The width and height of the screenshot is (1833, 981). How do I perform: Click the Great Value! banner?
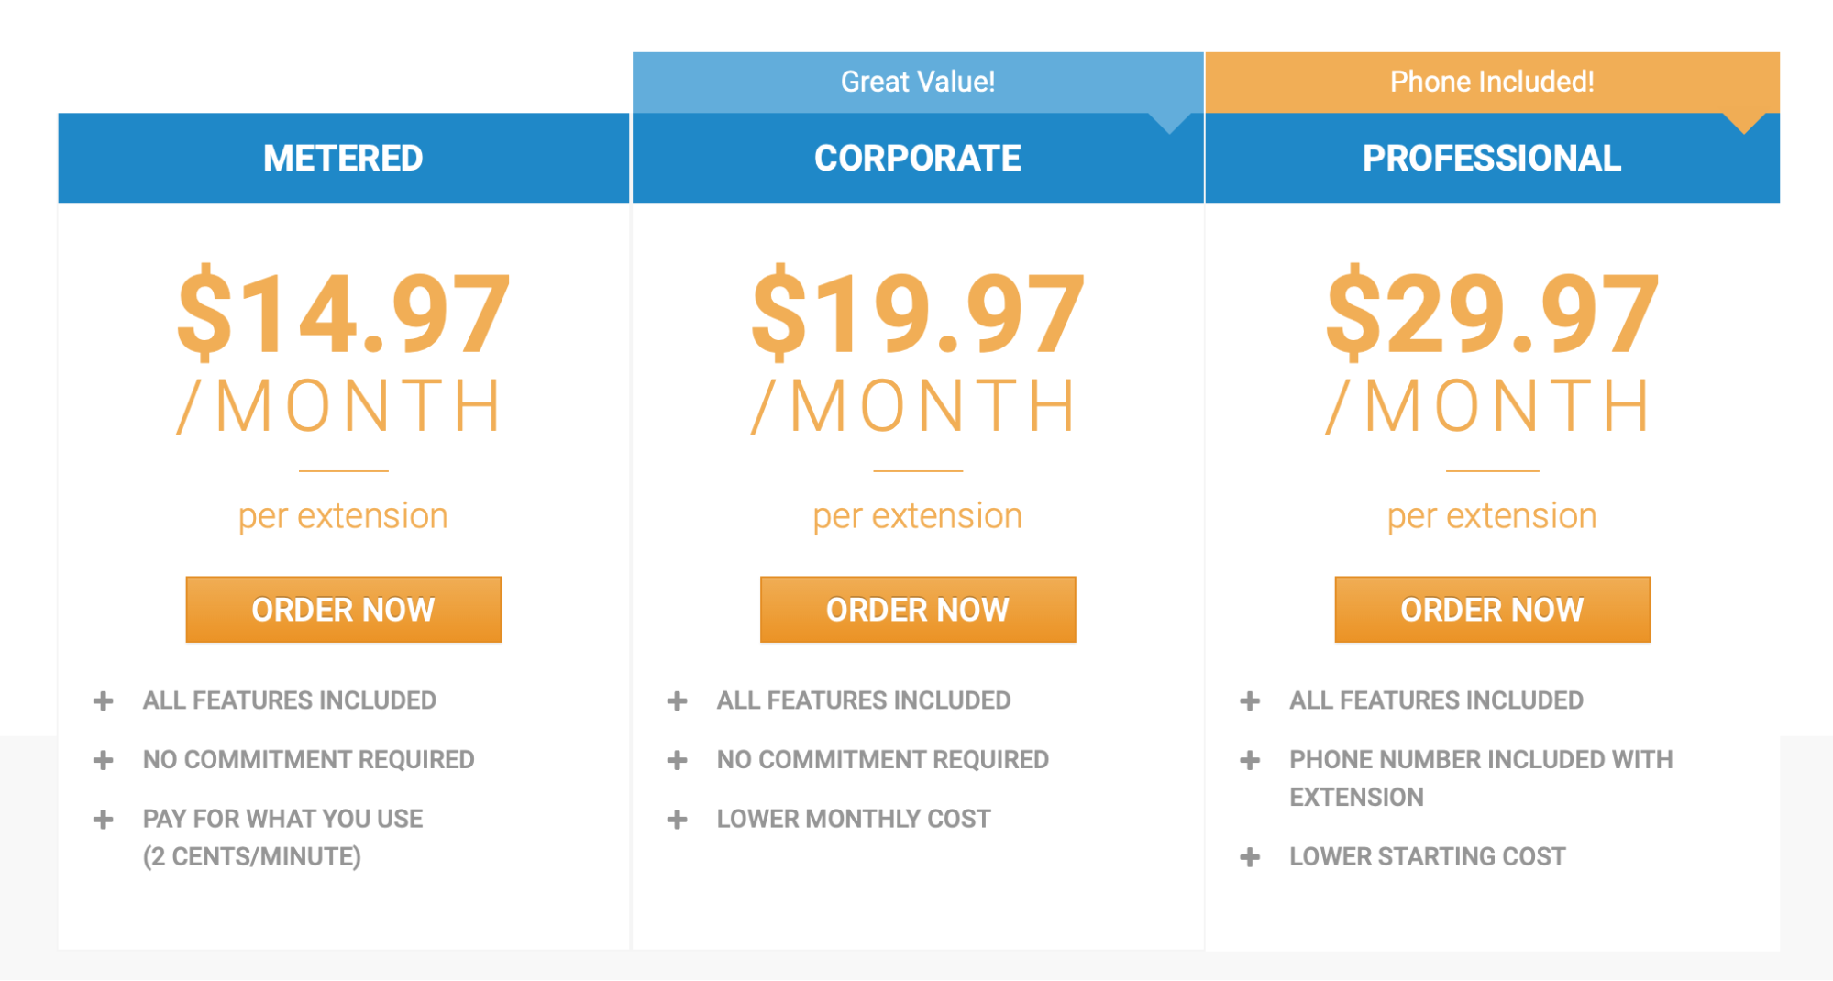[x=917, y=82]
